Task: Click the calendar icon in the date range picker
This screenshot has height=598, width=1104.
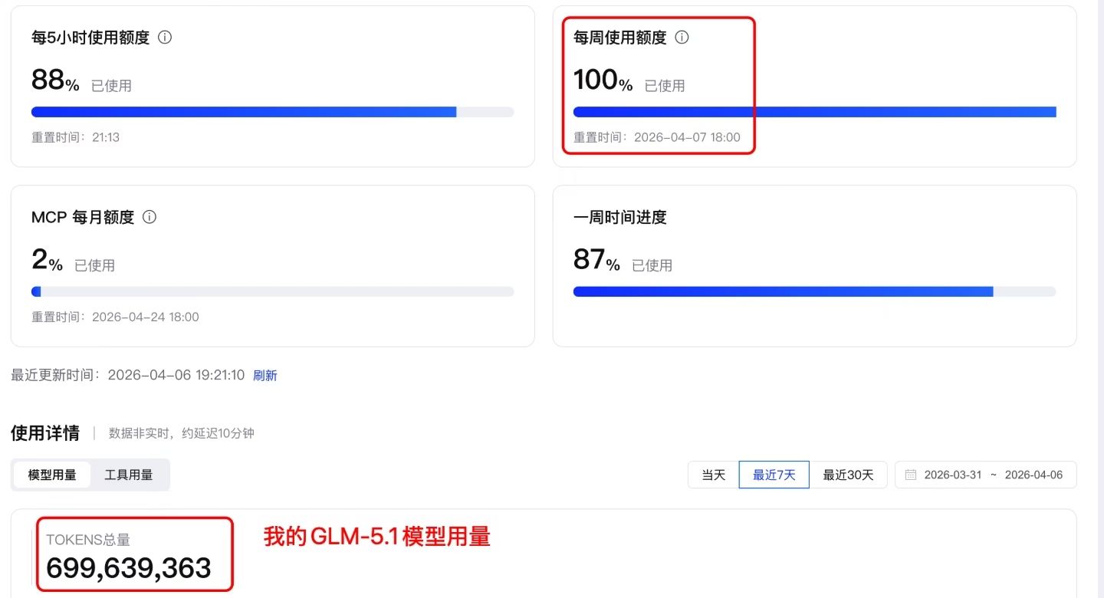Action: [911, 475]
